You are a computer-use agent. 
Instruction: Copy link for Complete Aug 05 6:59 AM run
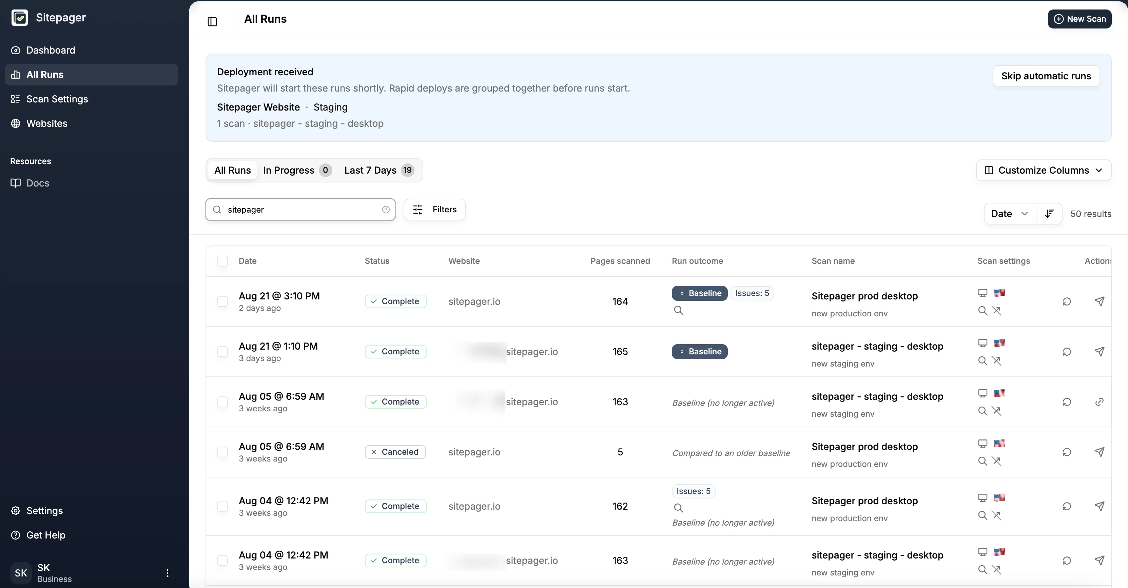pos(1100,402)
